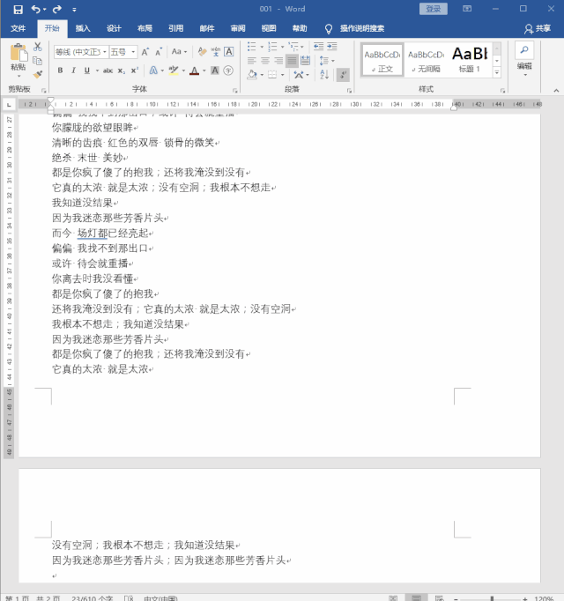Image resolution: width=564 pixels, height=601 pixels.
Task: Open the phonetic guide (wén) tool
Action: pyautogui.click(x=216, y=51)
